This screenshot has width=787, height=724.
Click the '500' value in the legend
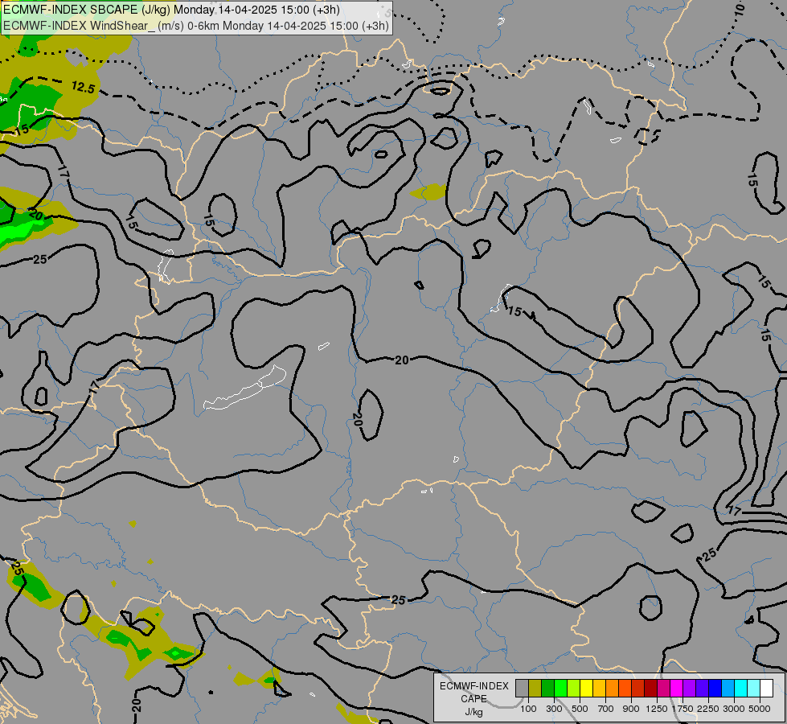(580, 709)
